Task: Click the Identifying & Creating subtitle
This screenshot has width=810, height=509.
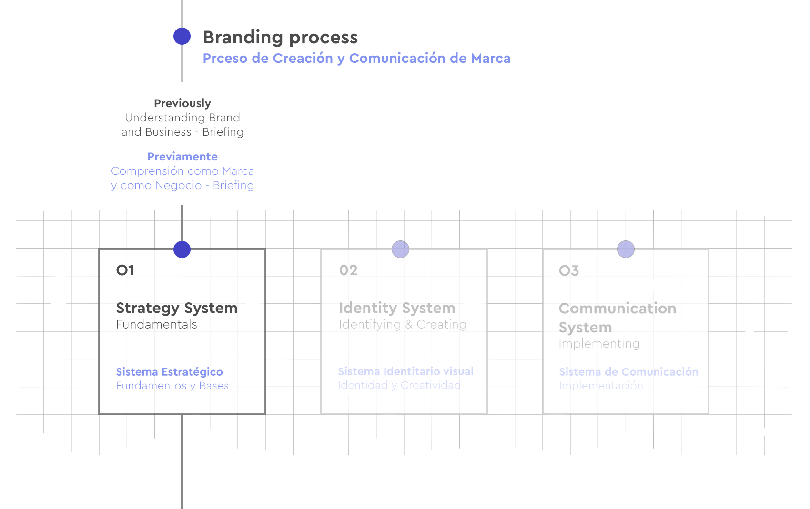Action: (x=403, y=324)
